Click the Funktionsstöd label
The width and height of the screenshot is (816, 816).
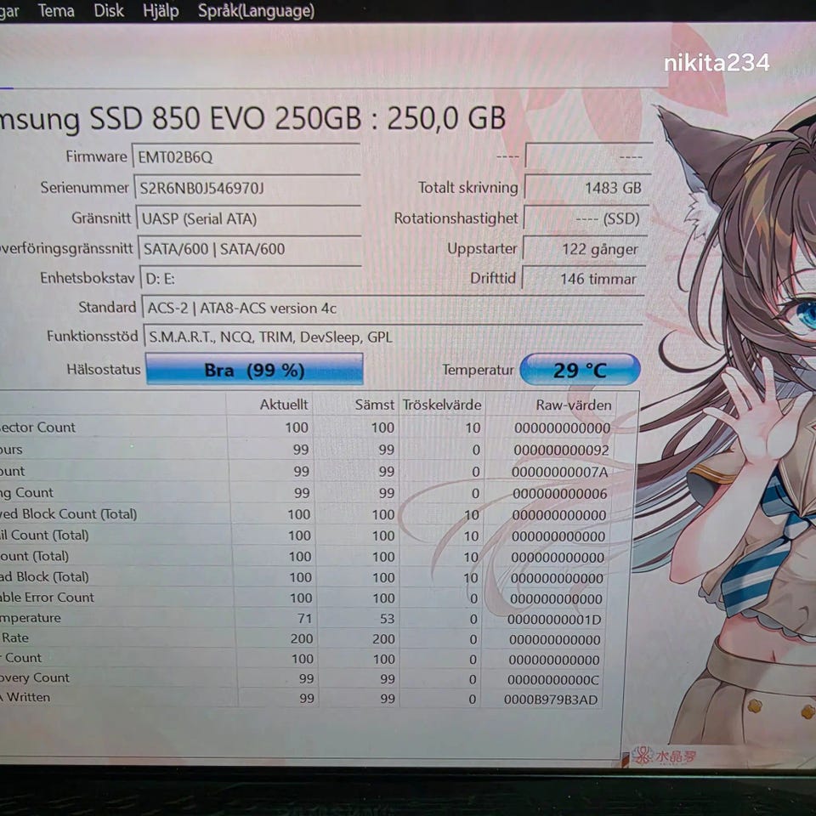click(92, 337)
